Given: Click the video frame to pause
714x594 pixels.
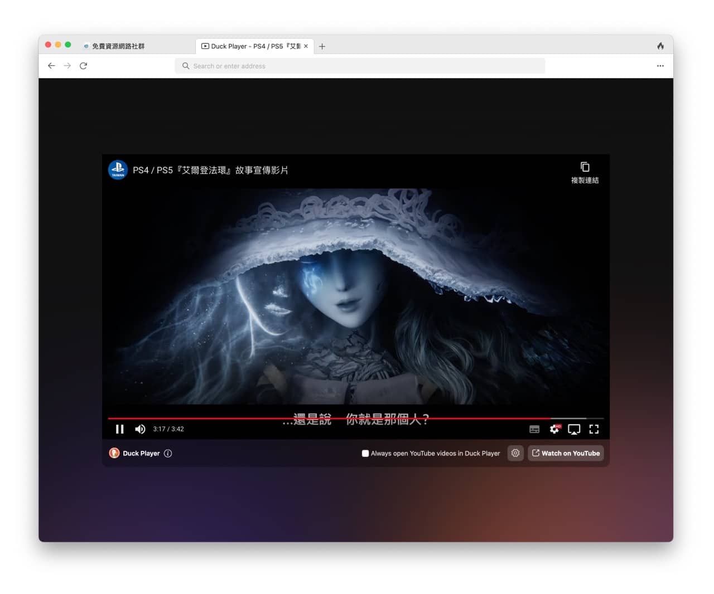Looking at the screenshot, I should [356, 295].
